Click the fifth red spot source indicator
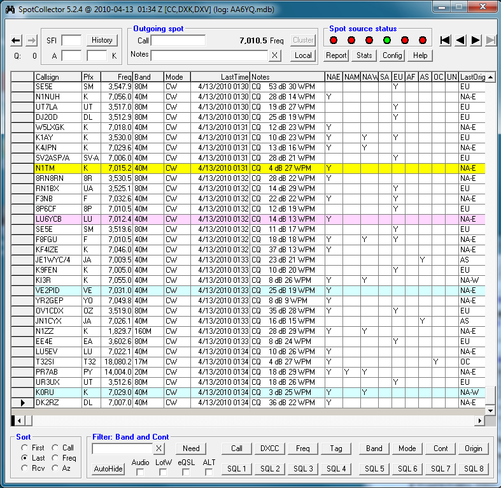 [405, 40]
